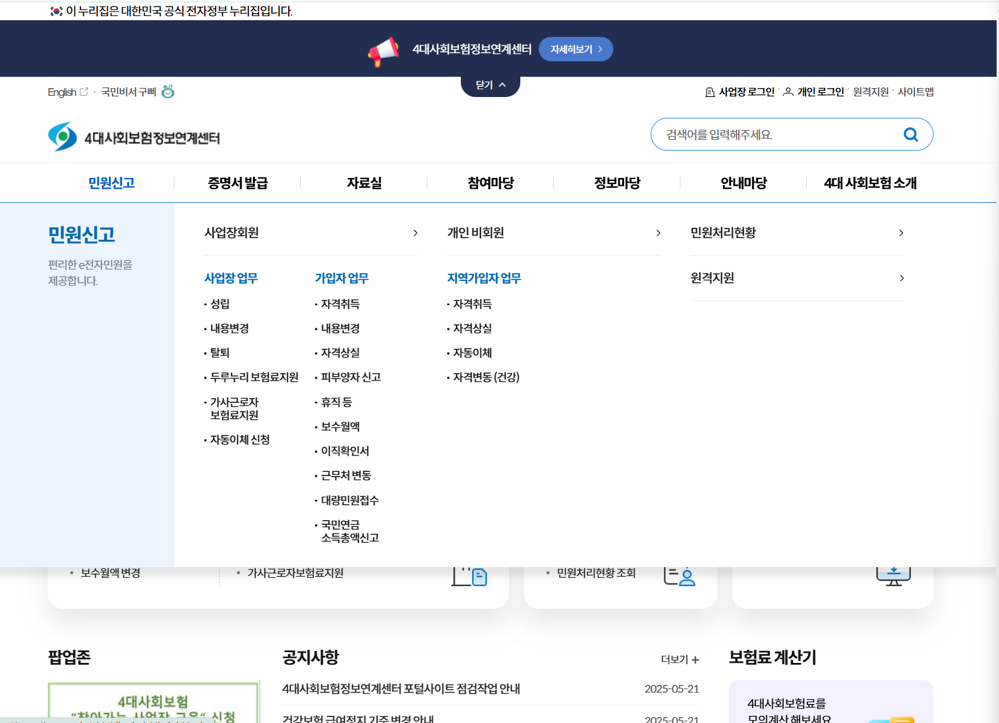The width and height of the screenshot is (999, 723).
Task: Open the 참여마당 menu
Action: coord(491,183)
